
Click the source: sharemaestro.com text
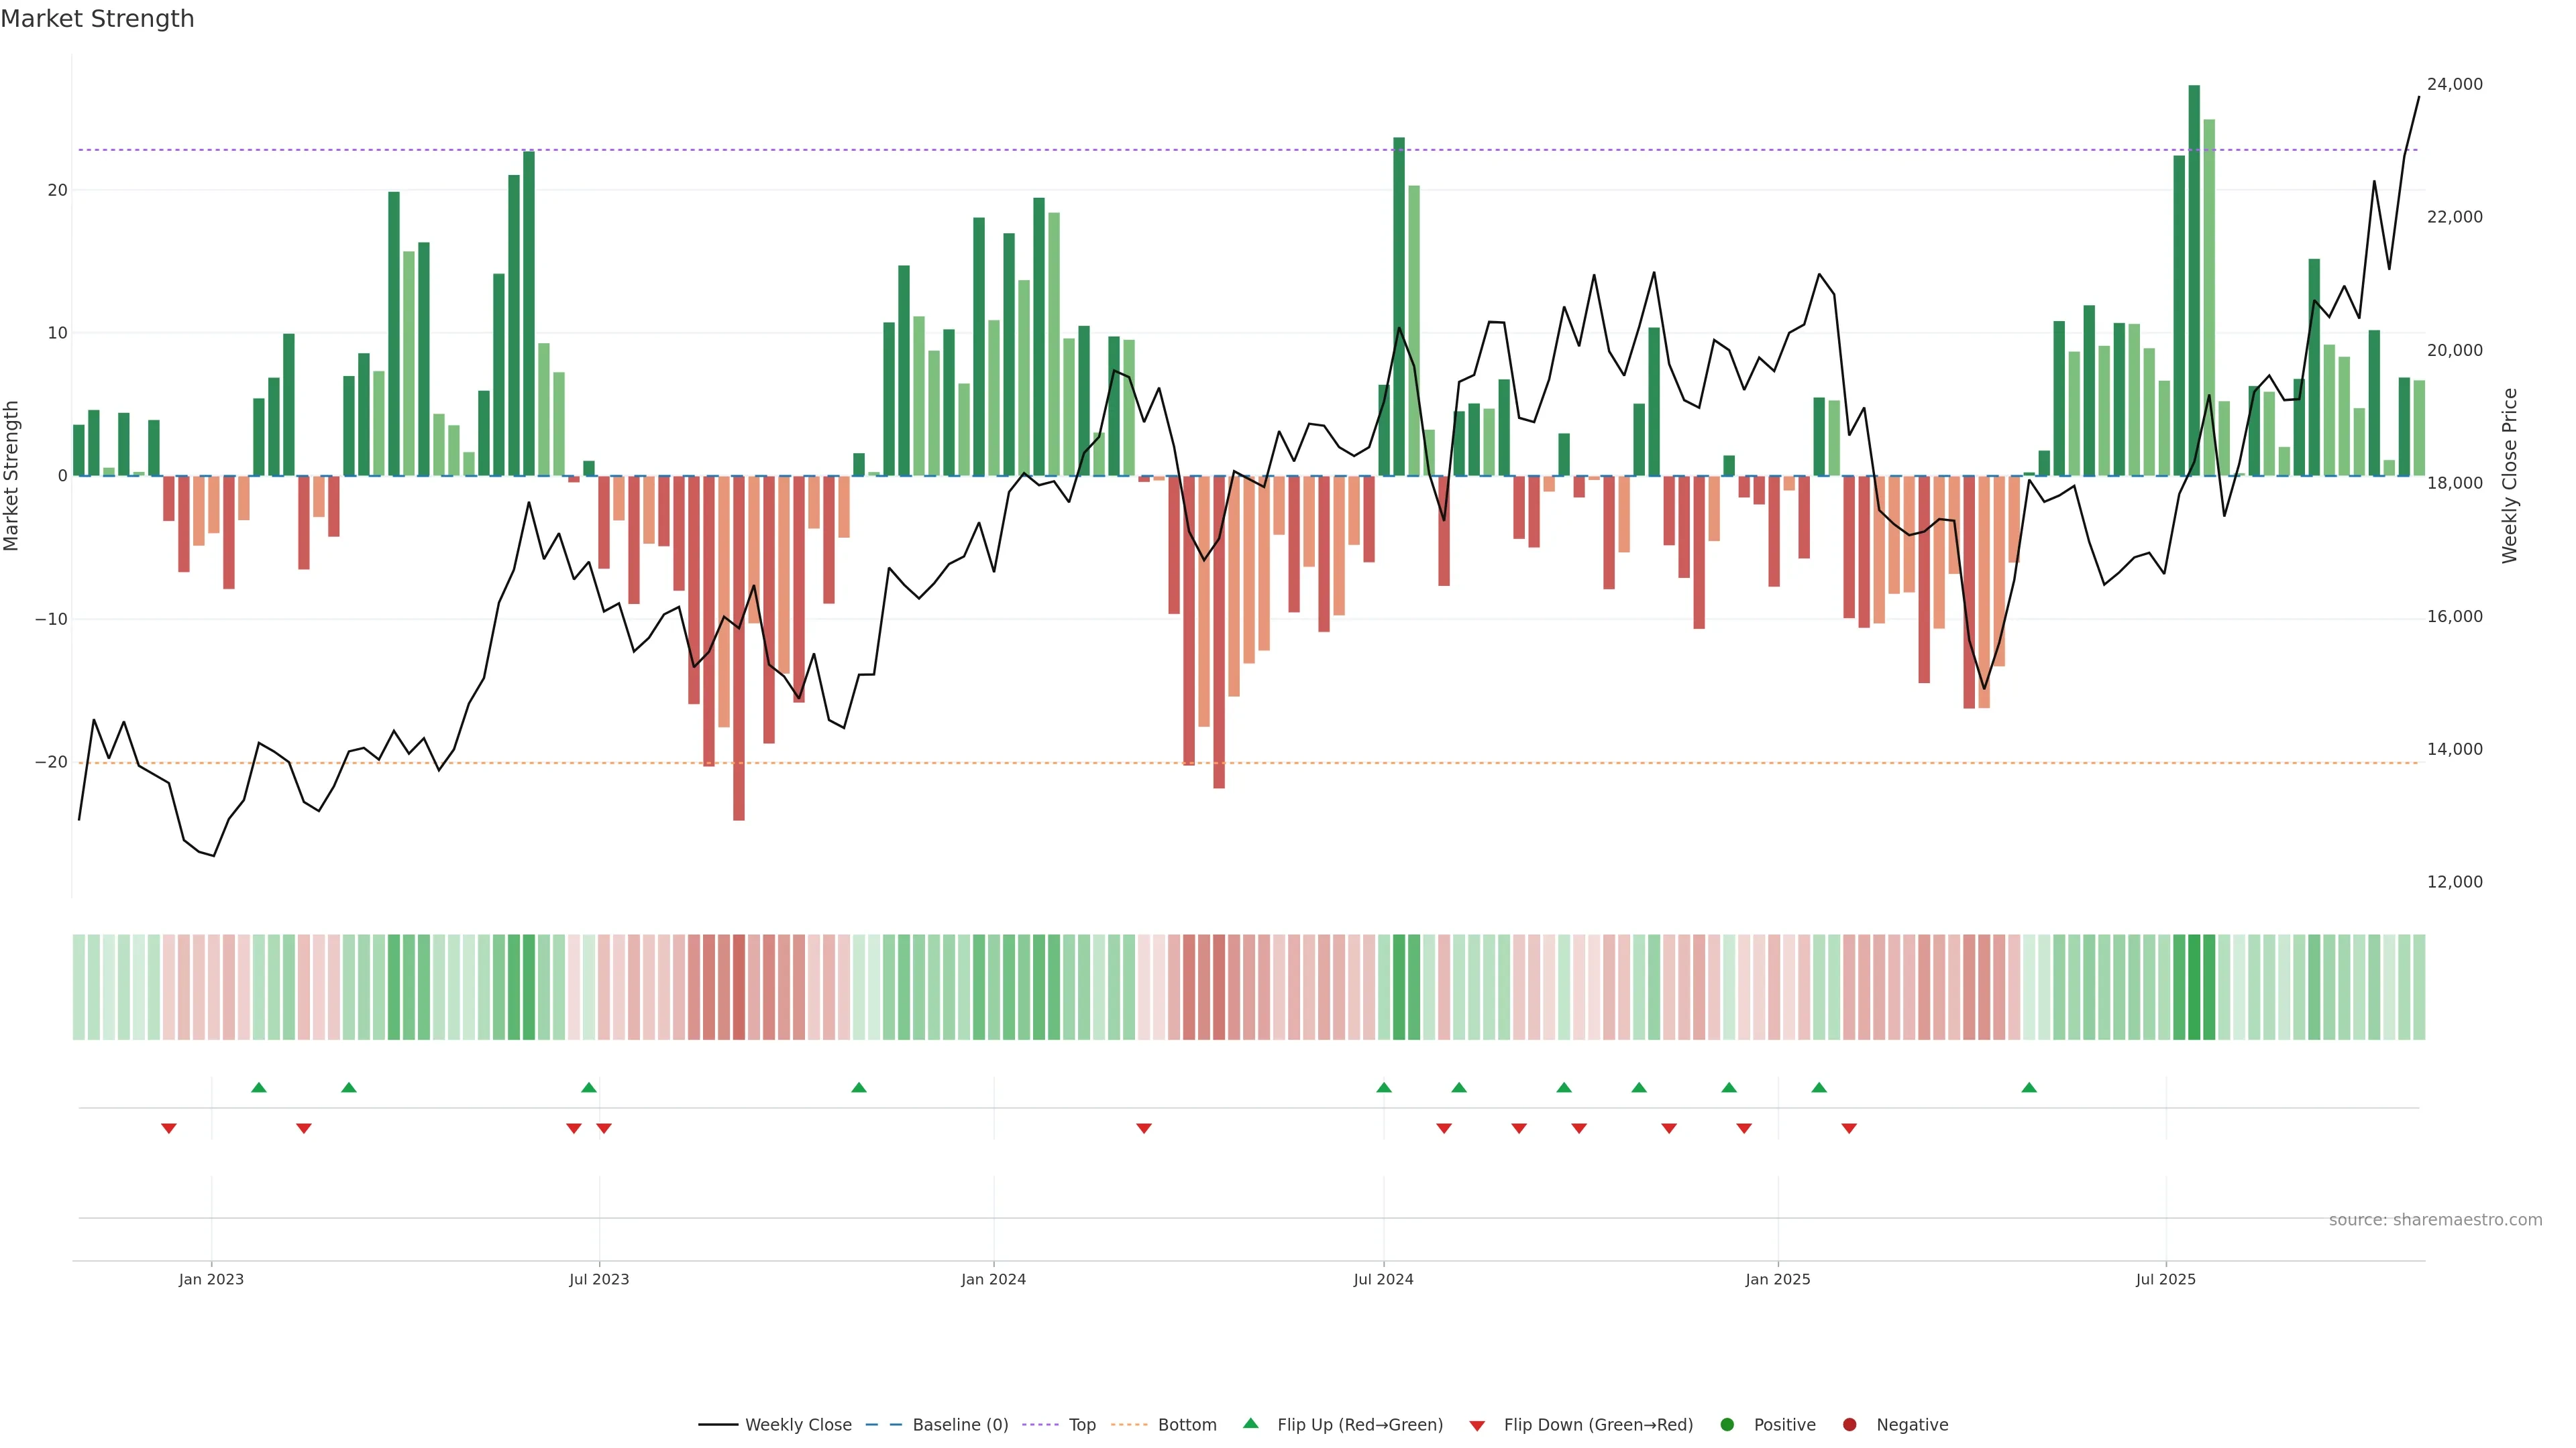2435,1220
